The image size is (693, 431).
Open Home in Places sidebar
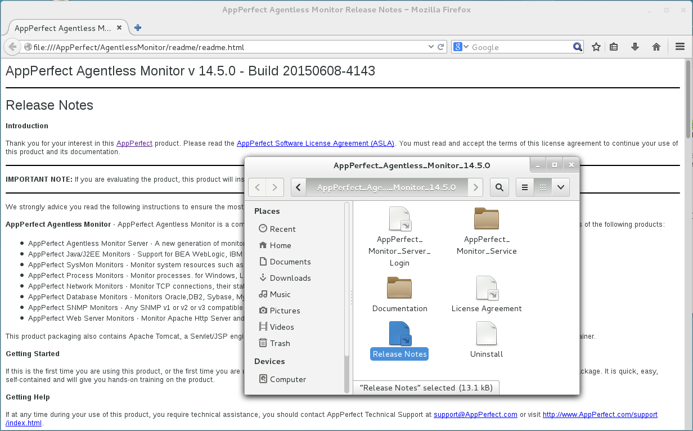tap(274, 245)
